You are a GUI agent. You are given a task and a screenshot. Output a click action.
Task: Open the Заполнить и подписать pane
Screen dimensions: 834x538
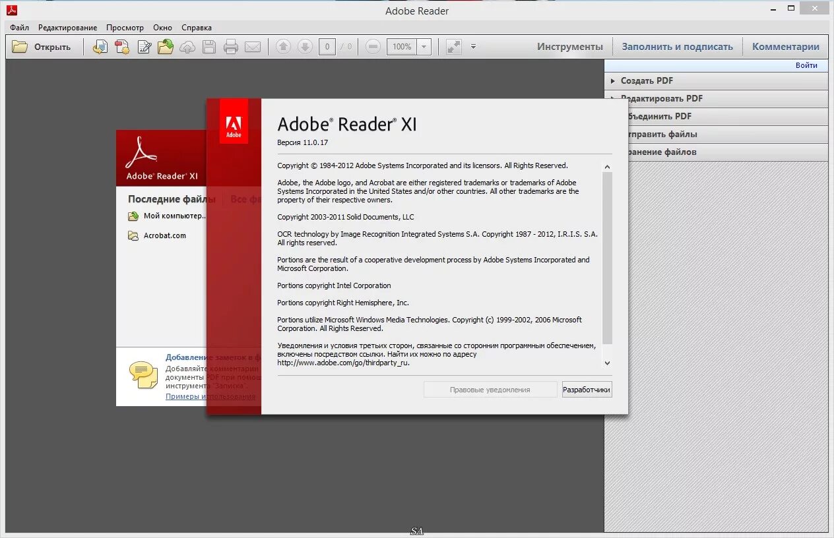pyautogui.click(x=678, y=47)
